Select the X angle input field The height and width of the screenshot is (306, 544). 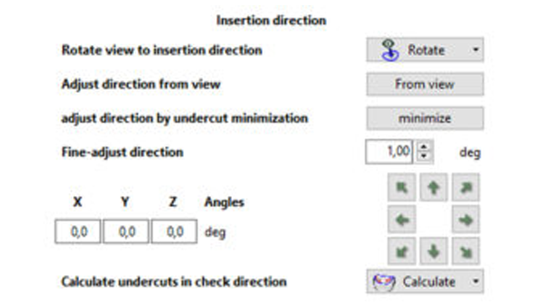coord(78,231)
